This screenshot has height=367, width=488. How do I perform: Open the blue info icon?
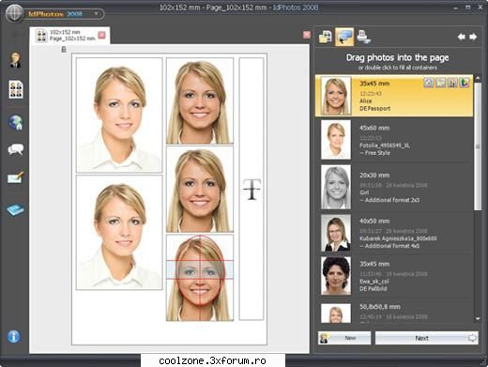pyautogui.click(x=14, y=337)
